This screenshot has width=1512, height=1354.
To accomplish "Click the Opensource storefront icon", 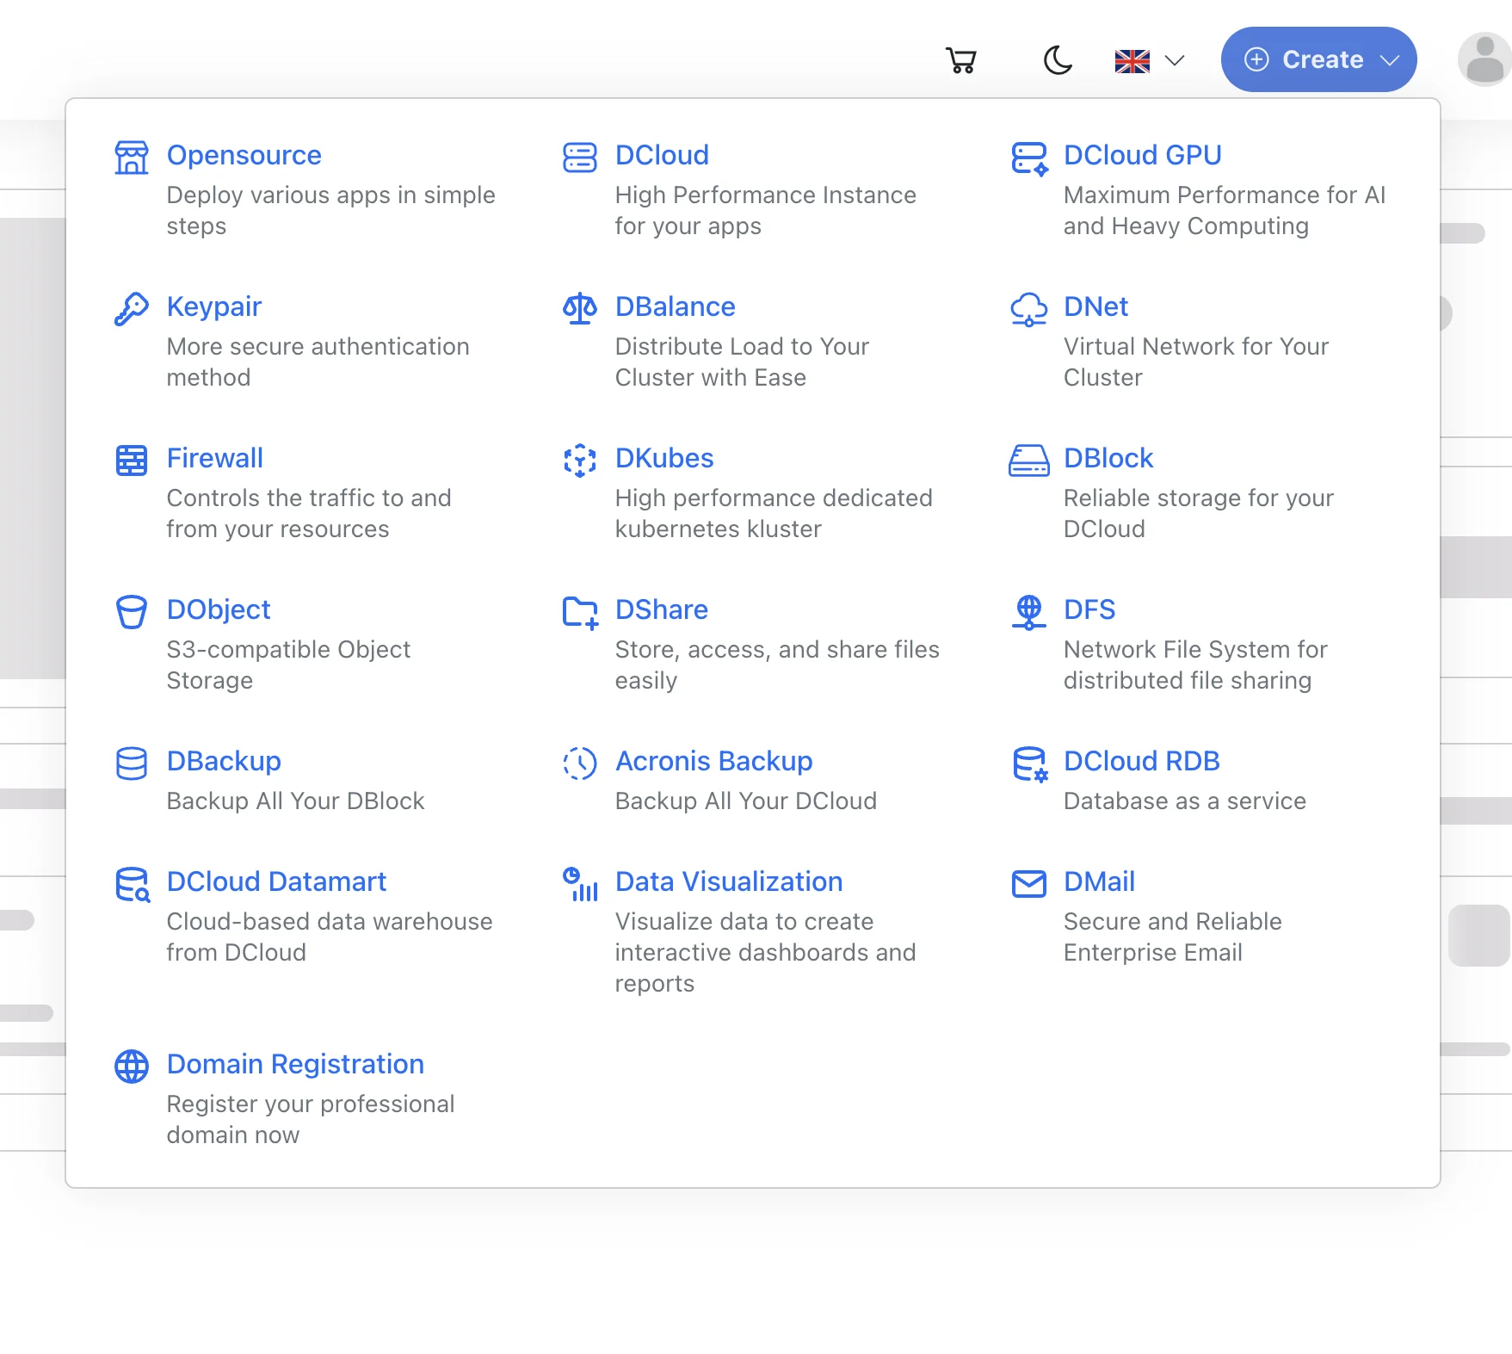I will coord(132,158).
